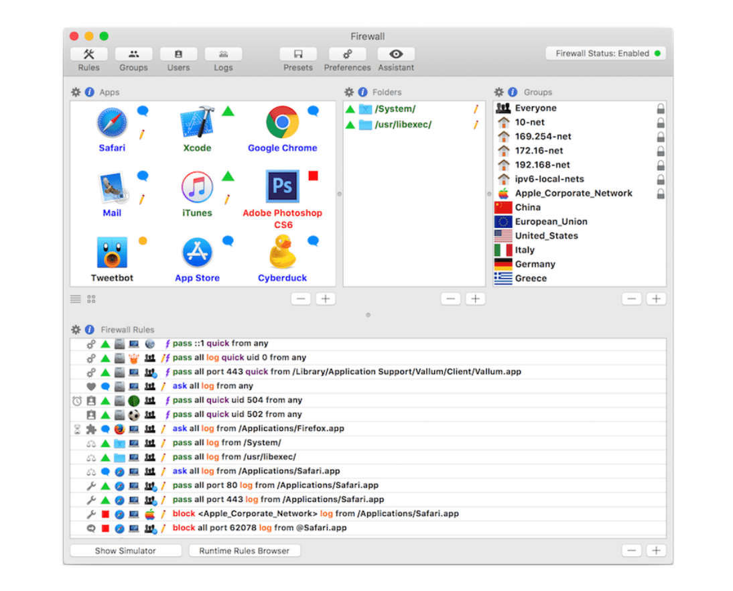Screen dimensions: 733x591
Task: Toggle the blue ask bubble beside Safari app
Action: pyautogui.click(x=143, y=111)
